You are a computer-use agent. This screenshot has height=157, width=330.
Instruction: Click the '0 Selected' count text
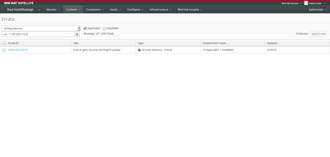point(302,33)
